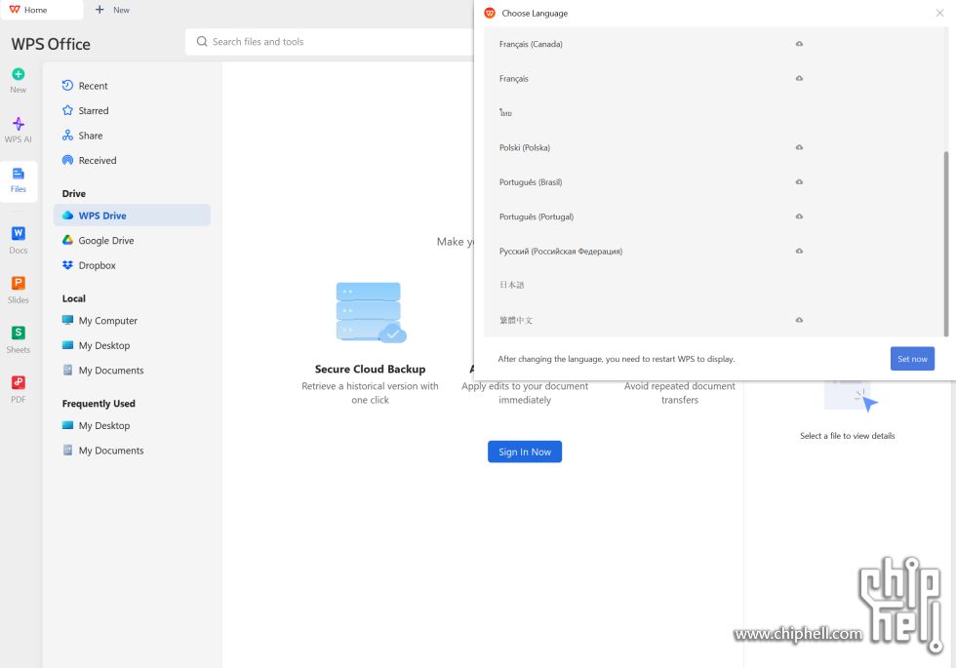Select Polski (Polska) language

(x=525, y=148)
